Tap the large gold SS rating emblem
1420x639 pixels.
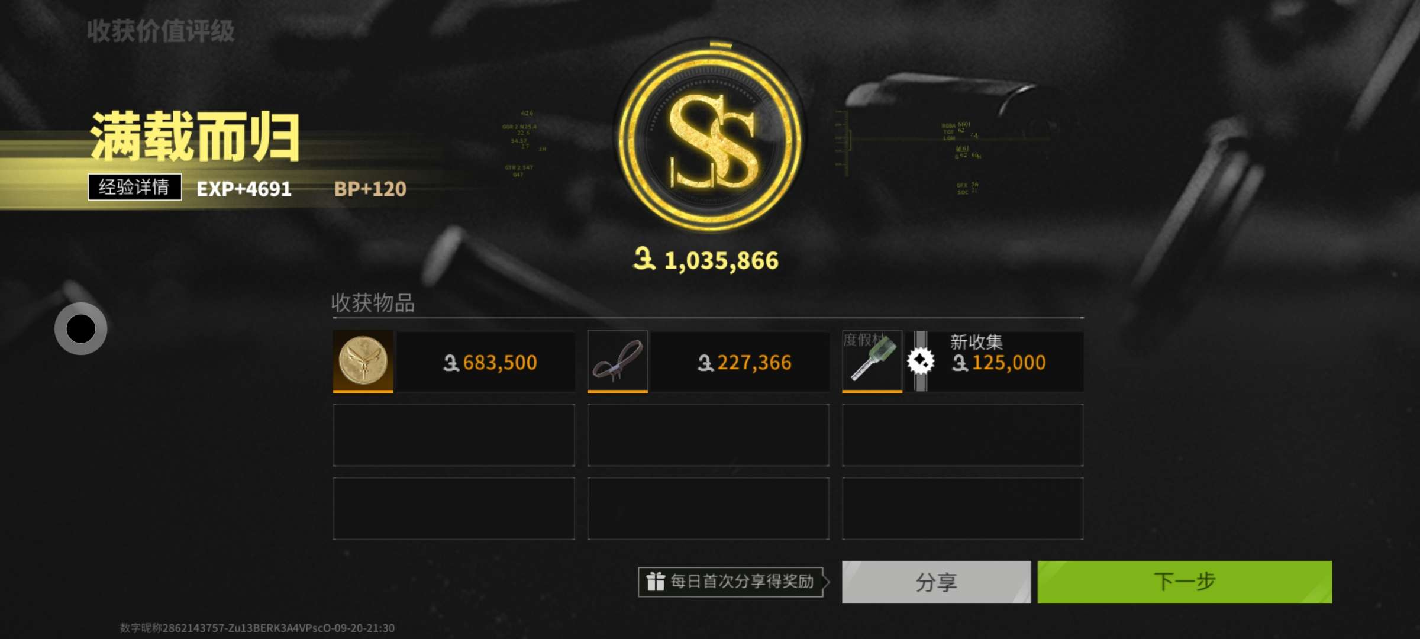point(711,136)
